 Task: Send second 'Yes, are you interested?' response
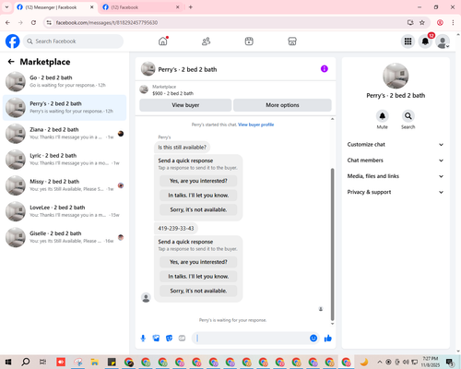(198, 262)
